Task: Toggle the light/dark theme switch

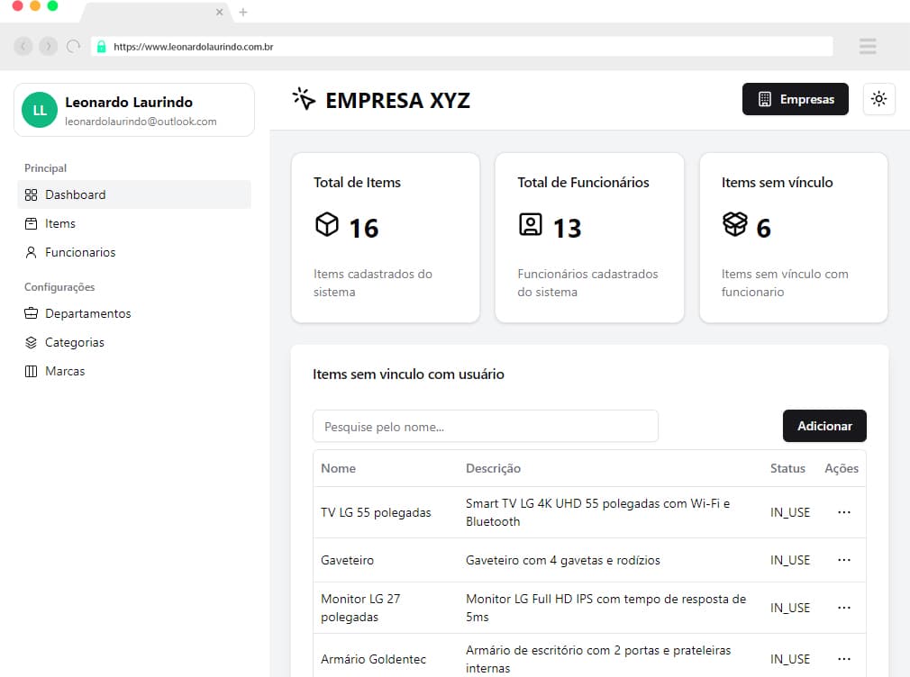Action: (879, 99)
